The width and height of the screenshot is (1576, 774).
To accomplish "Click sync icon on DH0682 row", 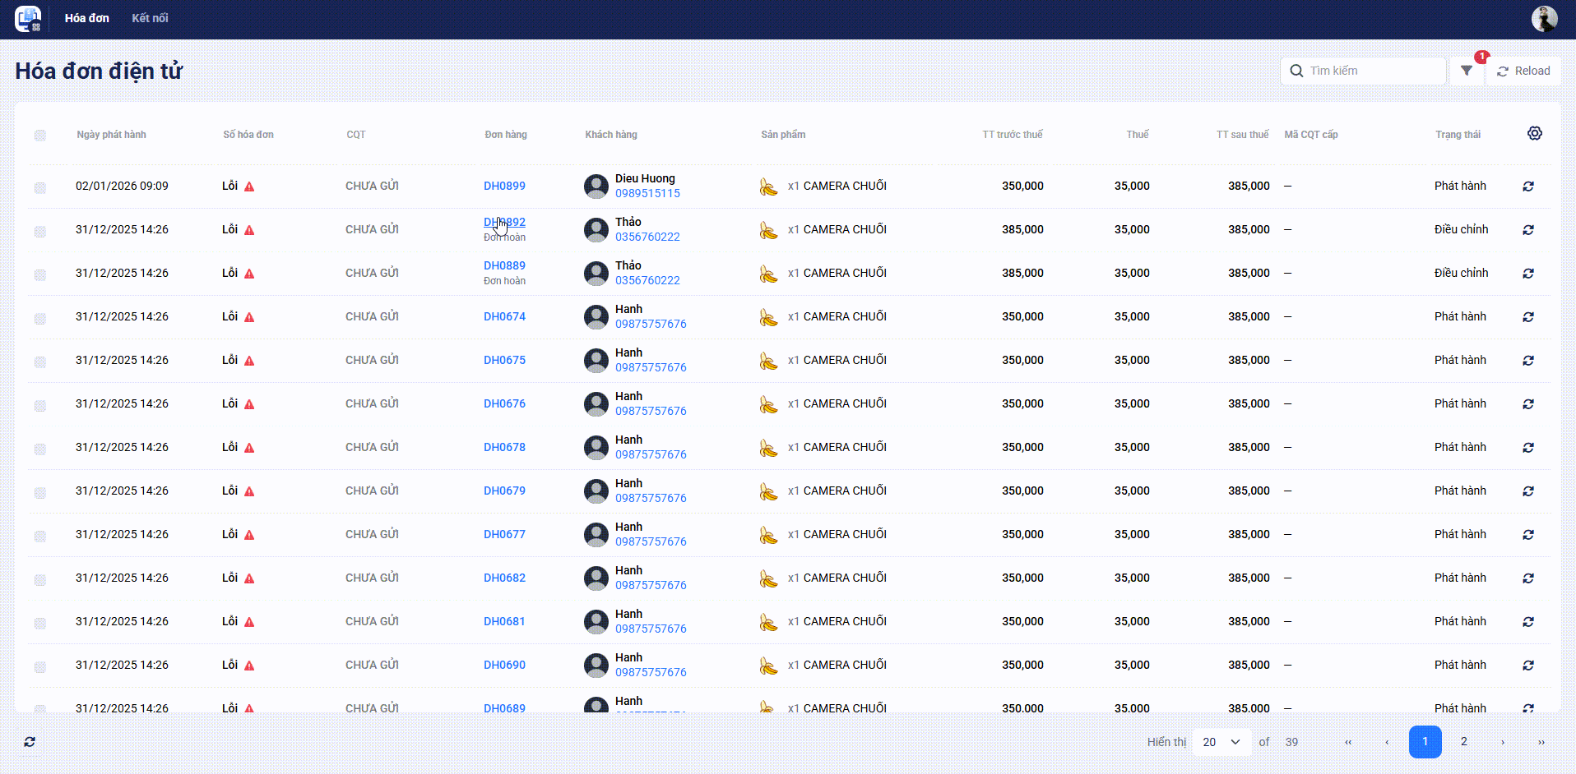I will click(x=1527, y=578).
